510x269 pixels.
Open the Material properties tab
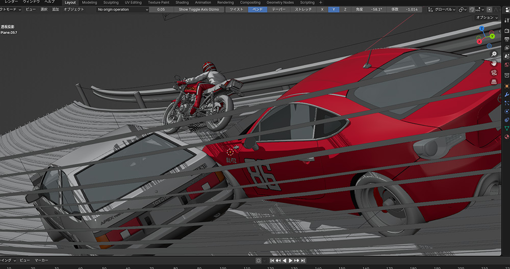pyautogui.click(x=507, y=137)
